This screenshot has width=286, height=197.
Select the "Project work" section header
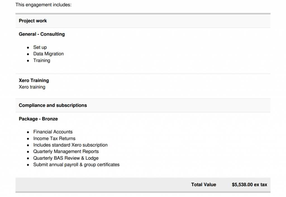33,21
